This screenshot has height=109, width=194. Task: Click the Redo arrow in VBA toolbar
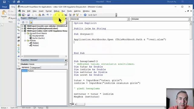(x=51, y=15)
